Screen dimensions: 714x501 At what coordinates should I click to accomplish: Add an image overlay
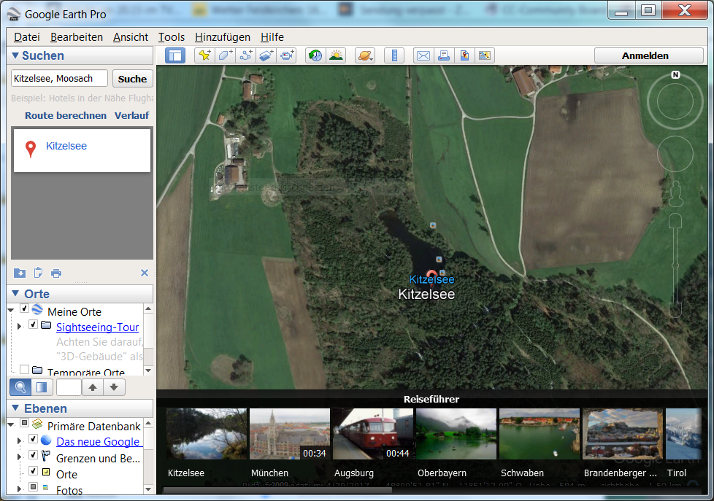click(x=266, y=55)
